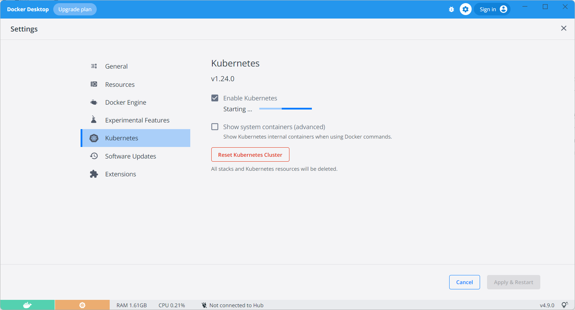The image size is (575, 310).
Task: Open the General settings section
Action: (x=136, y=66)
